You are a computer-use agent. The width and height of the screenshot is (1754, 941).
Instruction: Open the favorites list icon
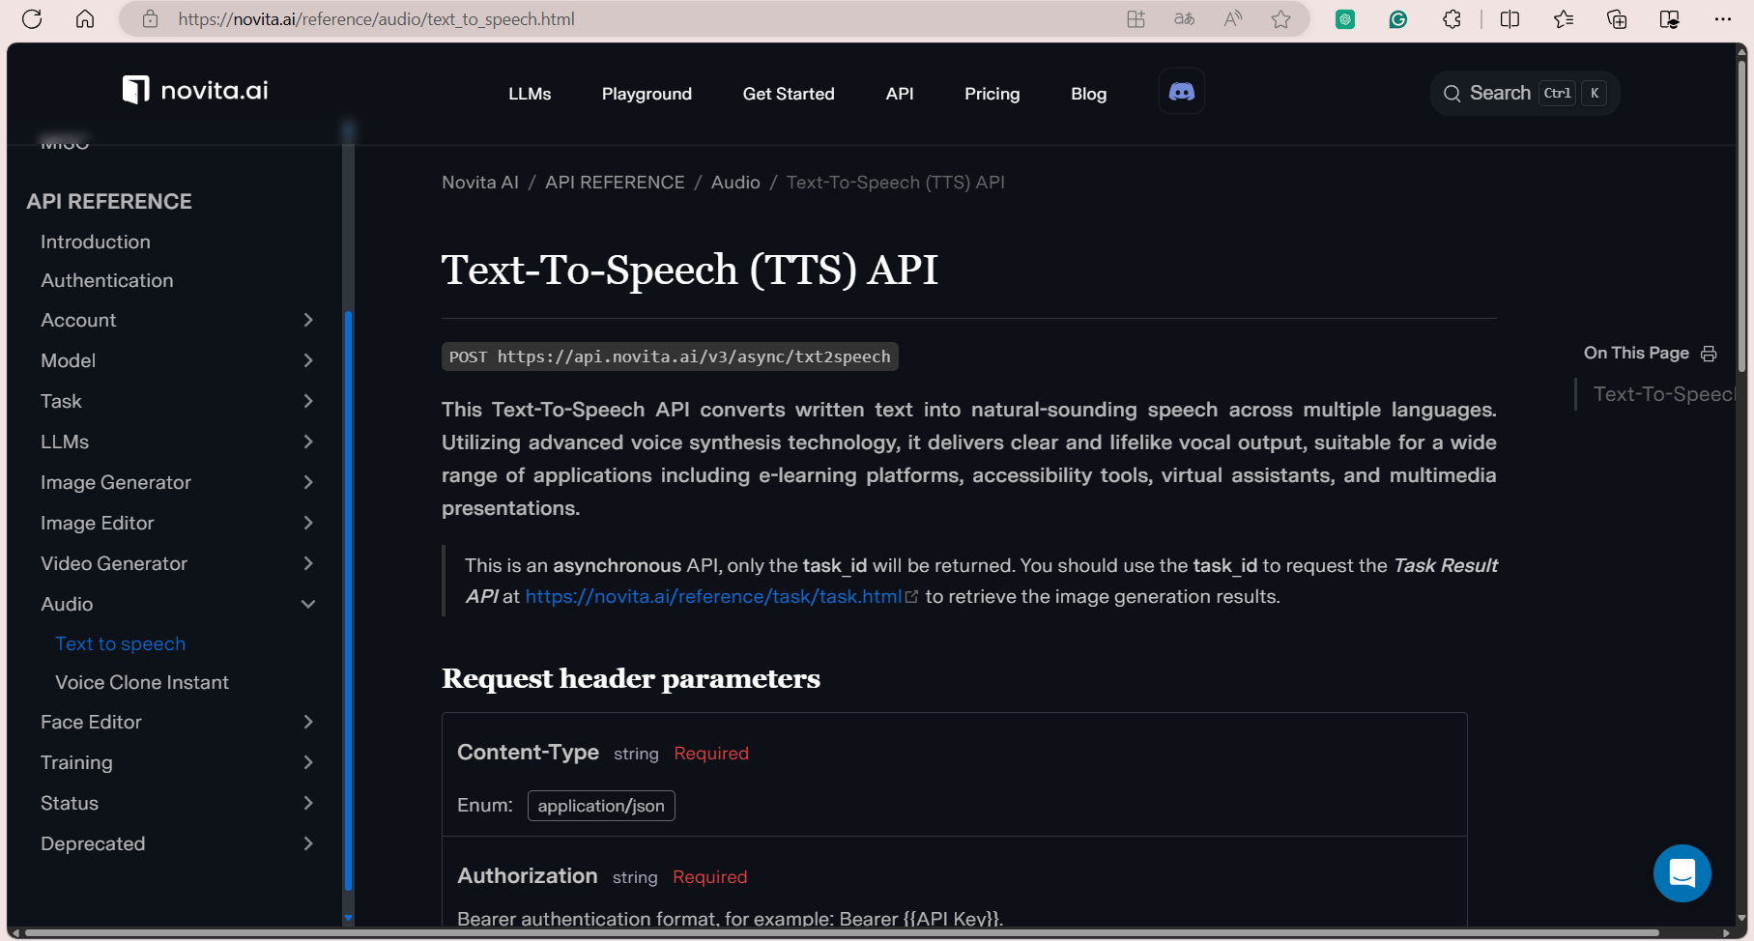(x=1564, y=19)
